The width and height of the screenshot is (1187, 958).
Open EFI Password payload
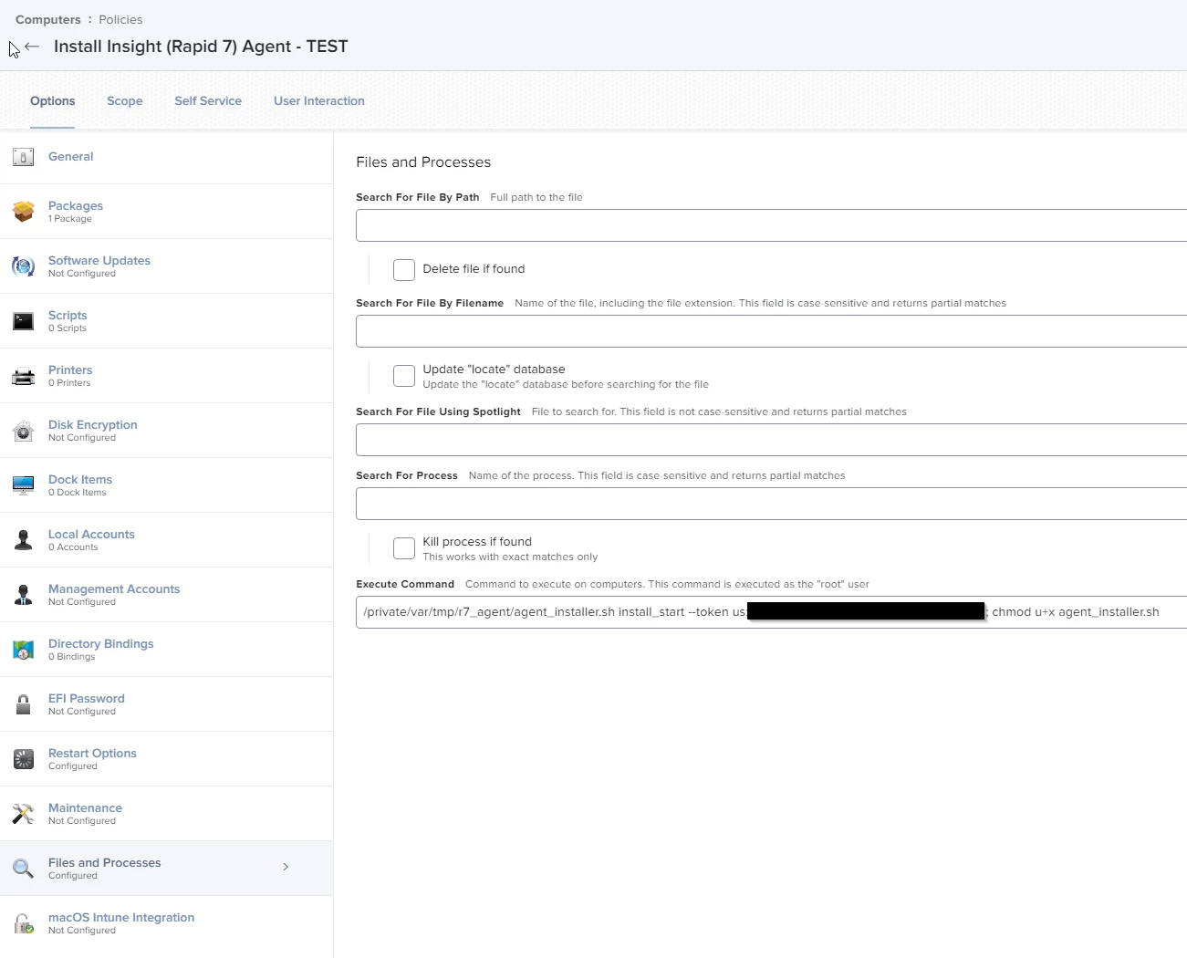click(166, 704)
